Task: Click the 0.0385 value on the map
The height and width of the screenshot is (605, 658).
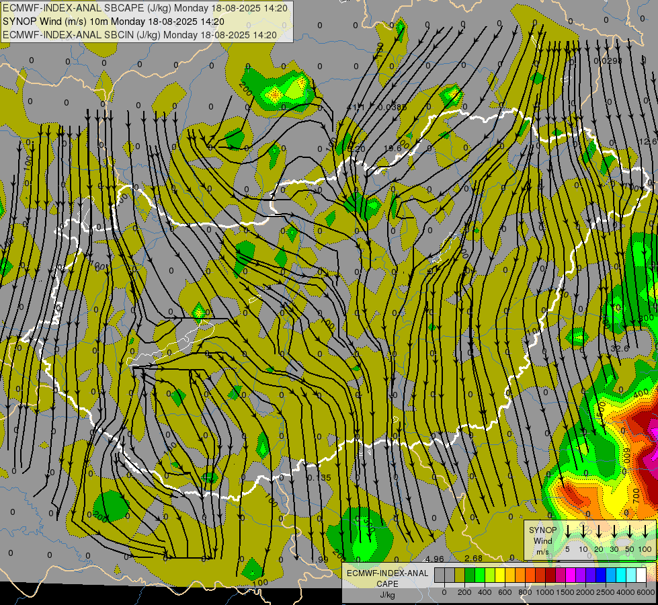Action: point(393,108)
